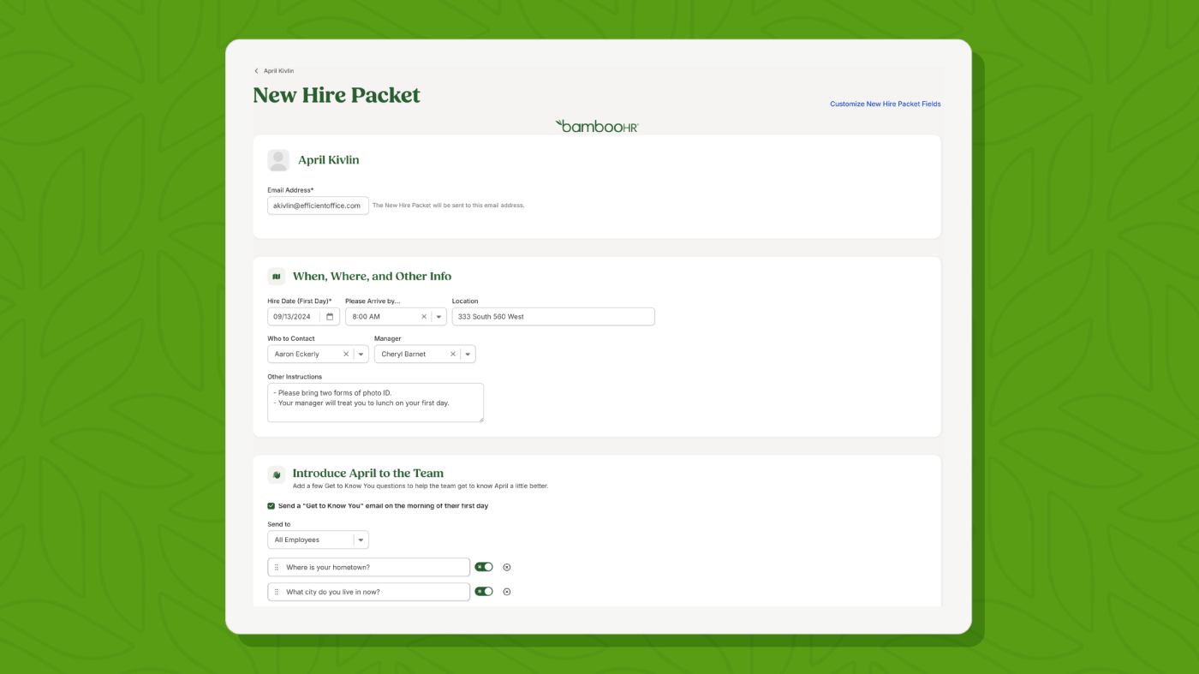This screenshot has width=1199, height=674.
Task: Open the Hire Date calendar picker icon
Action: (x=330, y=317)
